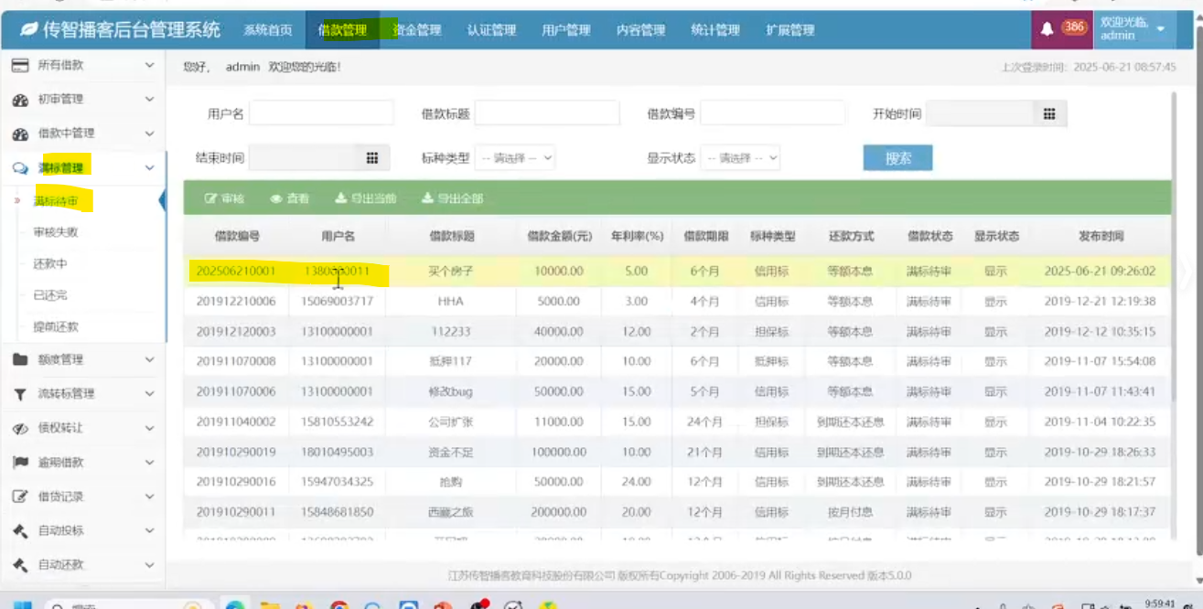Click the 200000.00 amount cell

coord(558,512)
